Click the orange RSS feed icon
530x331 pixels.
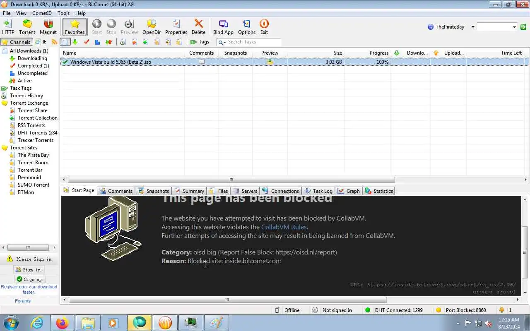click(54, 42)
